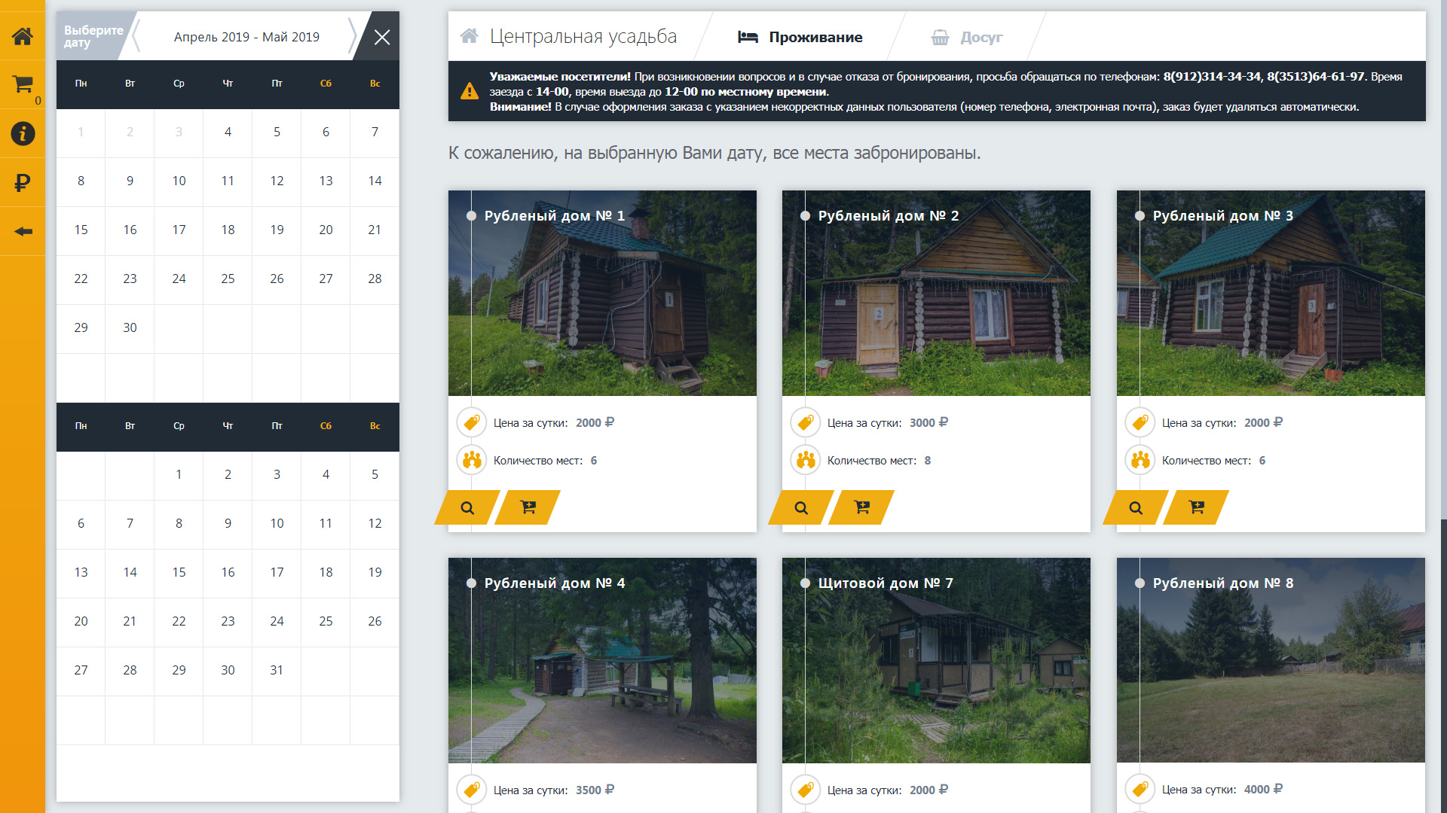
Task: Choose April 30 date cell
Action: pyautogui.click(x=130, y=327)
